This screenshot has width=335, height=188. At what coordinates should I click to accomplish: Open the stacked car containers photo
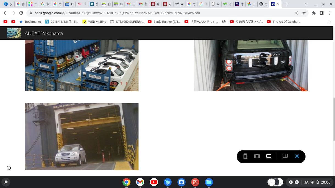pos(82,65)
